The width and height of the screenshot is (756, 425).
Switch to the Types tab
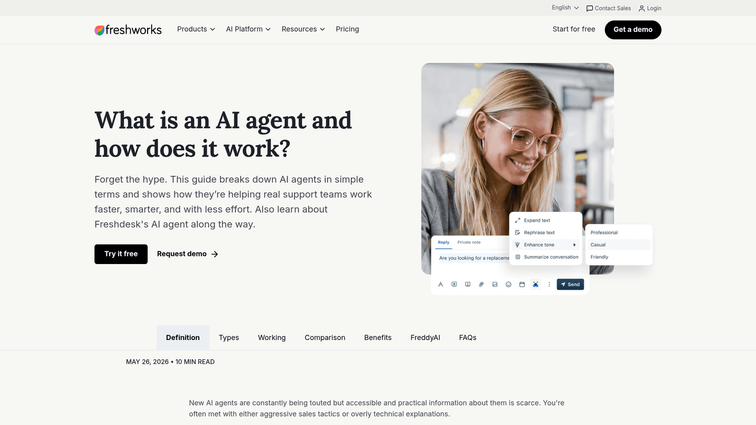tap(229, 338)
